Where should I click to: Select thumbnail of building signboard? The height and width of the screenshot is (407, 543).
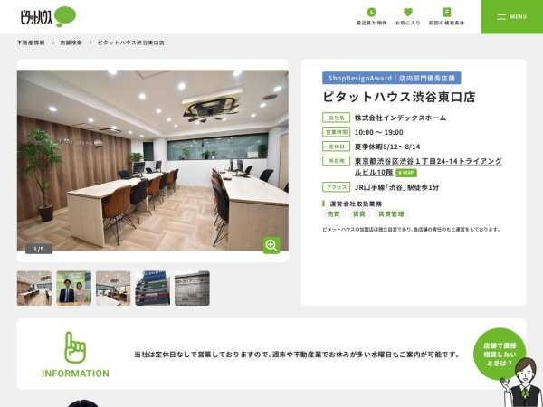[192, 288]
